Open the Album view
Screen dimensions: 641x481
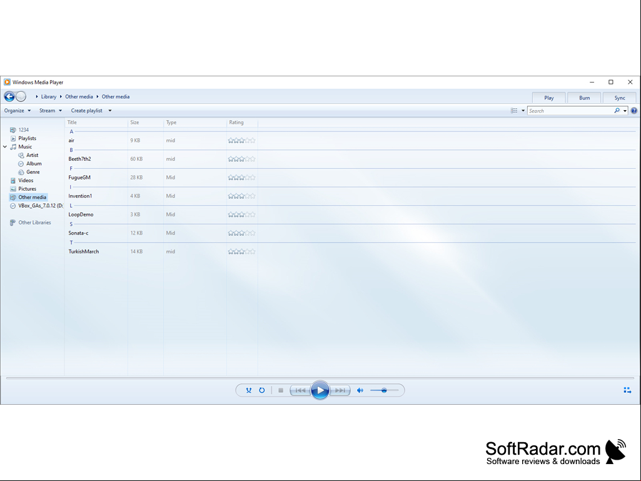[30, 164]
